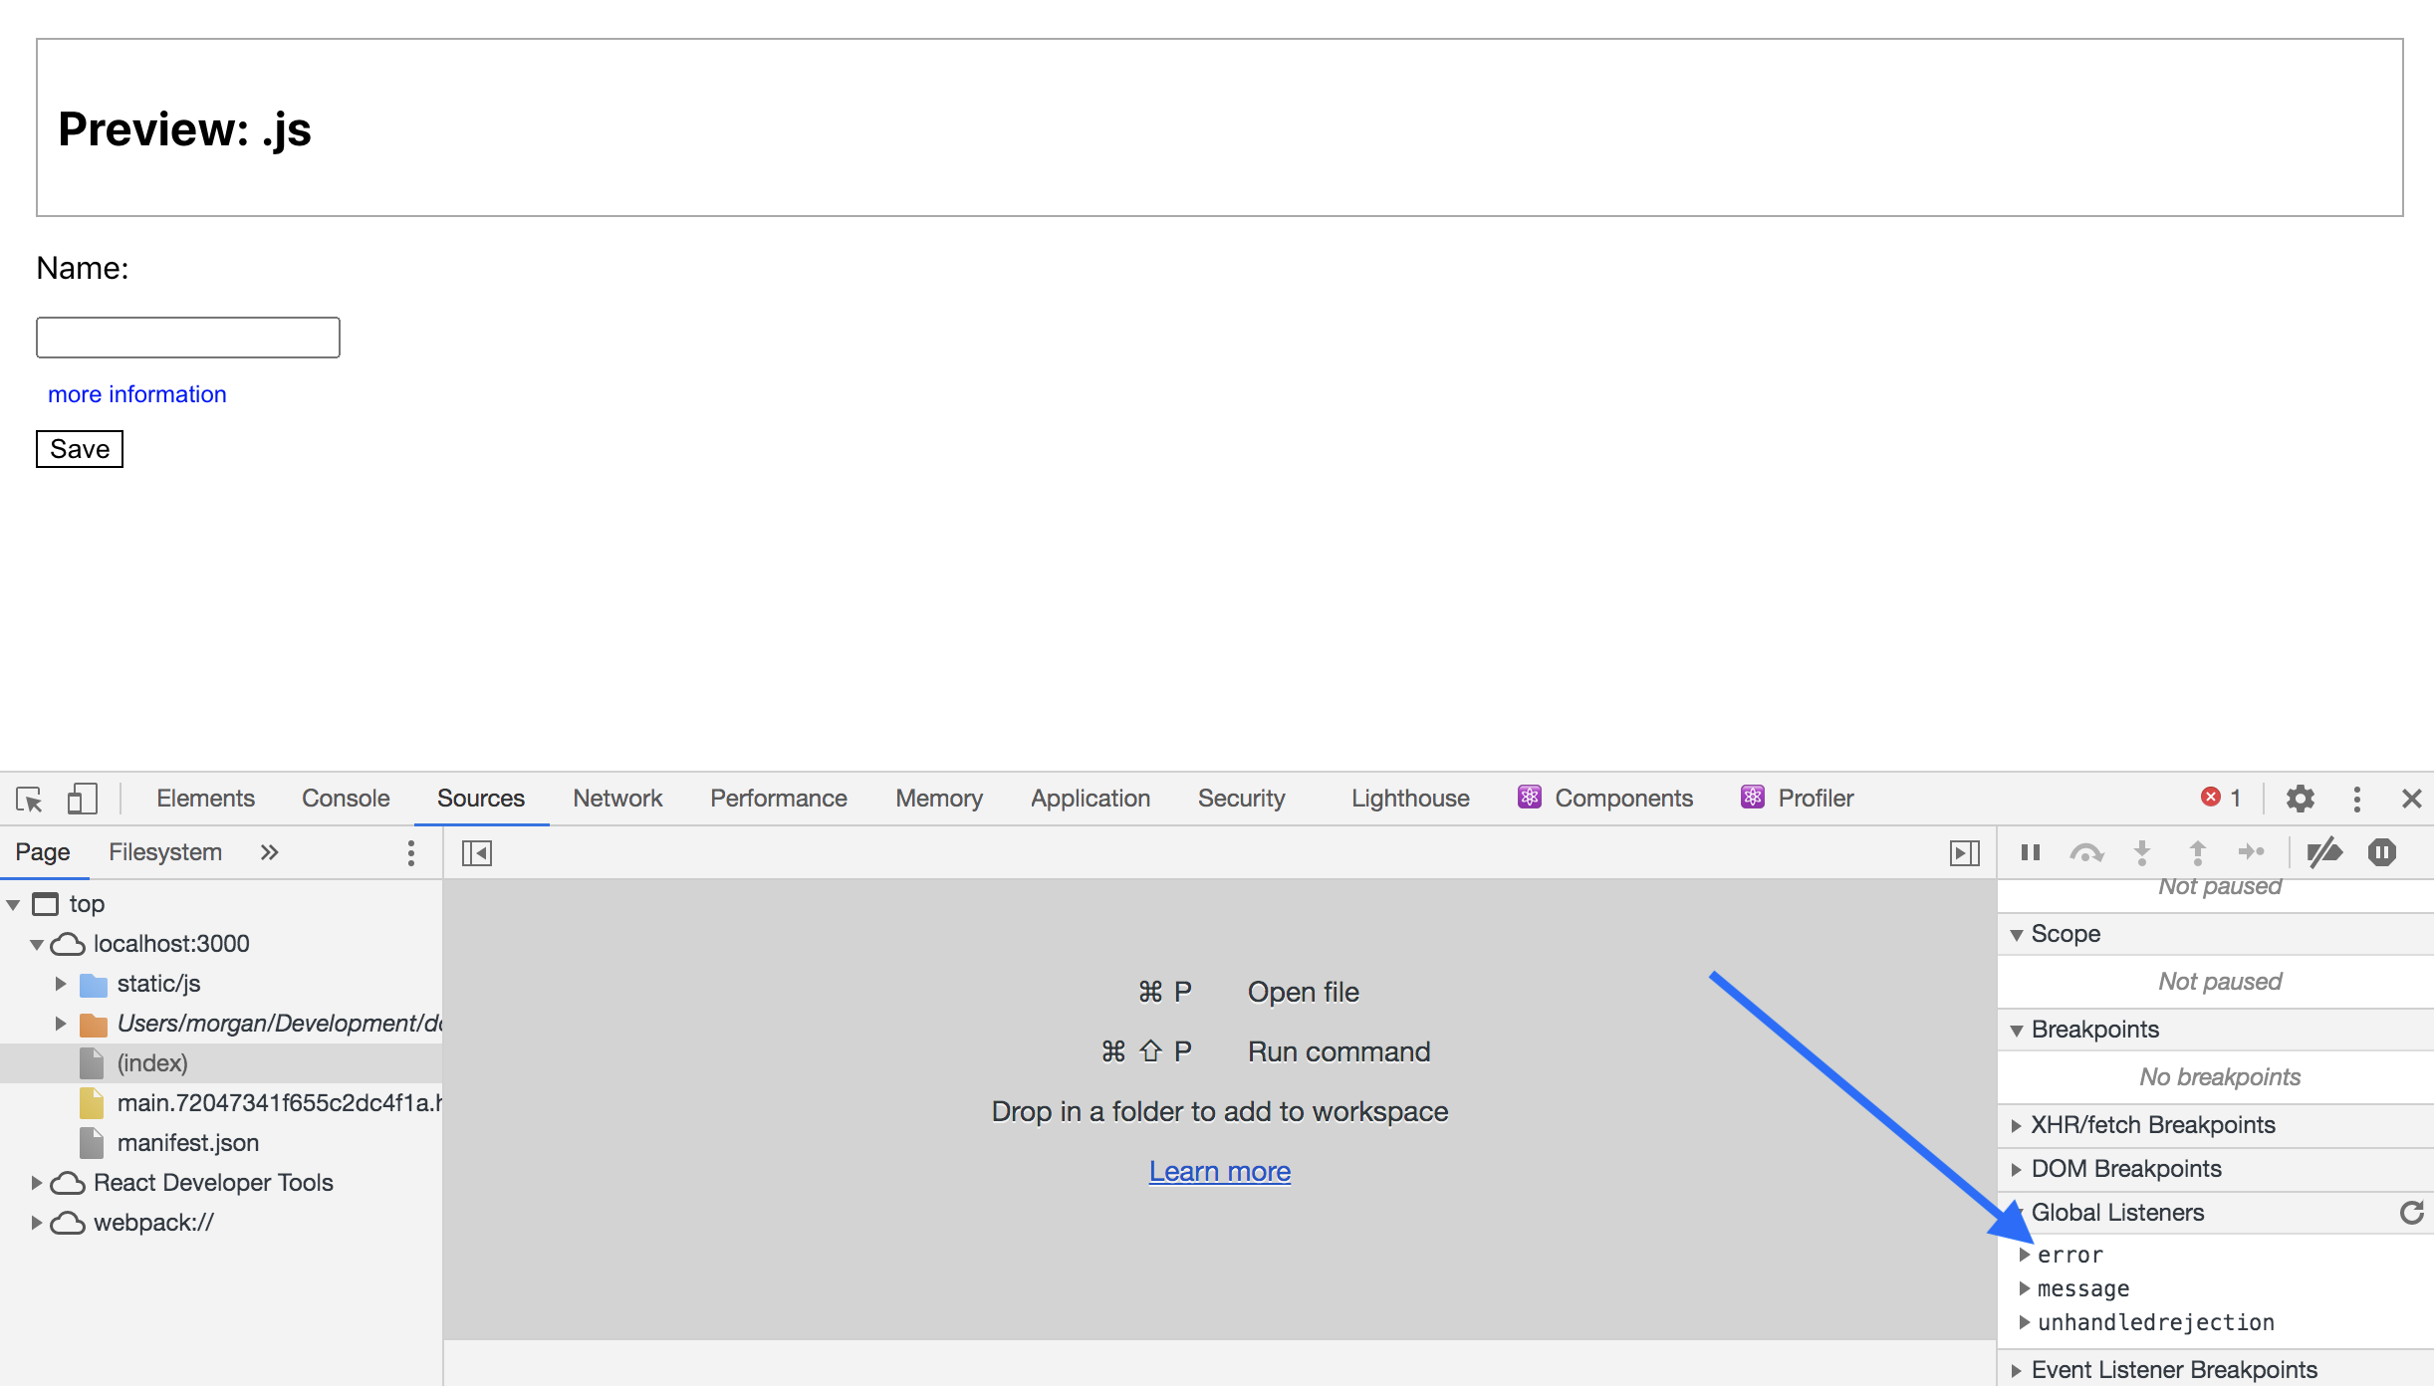Click the pause execution icon
The height and width of the screenshot is (1386, 2434).
coord(2030,852)
